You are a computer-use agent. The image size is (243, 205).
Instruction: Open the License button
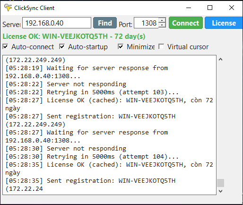point(224,23)
